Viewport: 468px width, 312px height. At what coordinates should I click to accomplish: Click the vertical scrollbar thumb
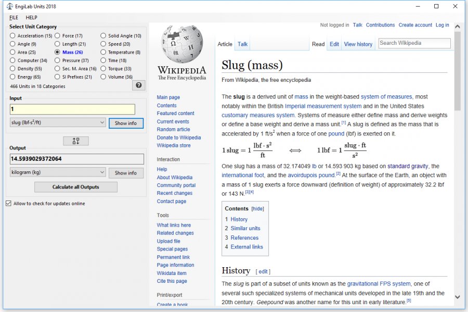pyautogui.click(x=457, y=71)
